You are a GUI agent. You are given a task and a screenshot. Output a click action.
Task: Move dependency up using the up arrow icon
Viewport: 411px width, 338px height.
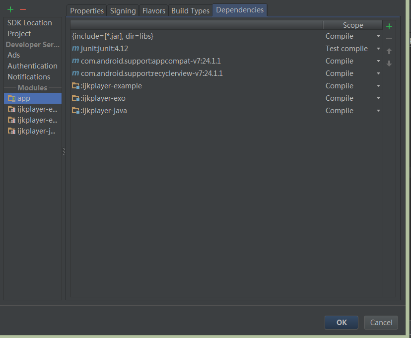(389, 51)
